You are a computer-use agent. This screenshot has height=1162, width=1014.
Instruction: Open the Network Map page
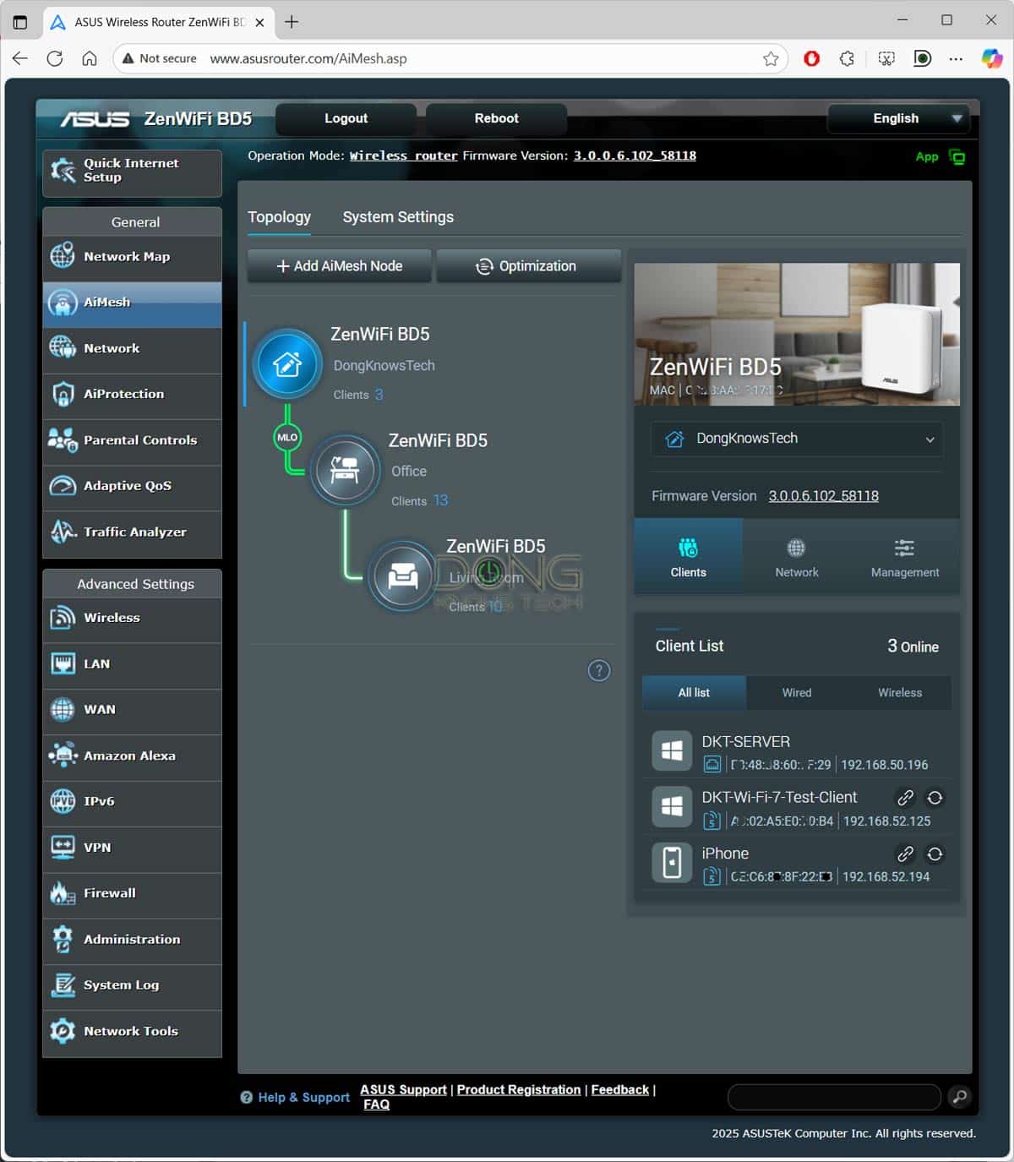click(132, 257)
